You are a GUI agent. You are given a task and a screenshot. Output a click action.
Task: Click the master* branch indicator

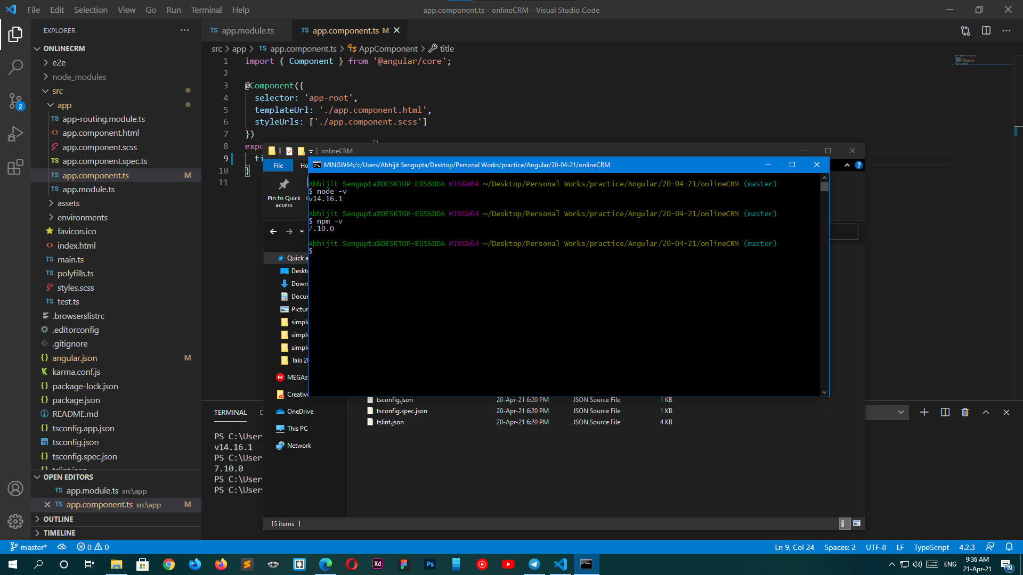pos(29,547)
